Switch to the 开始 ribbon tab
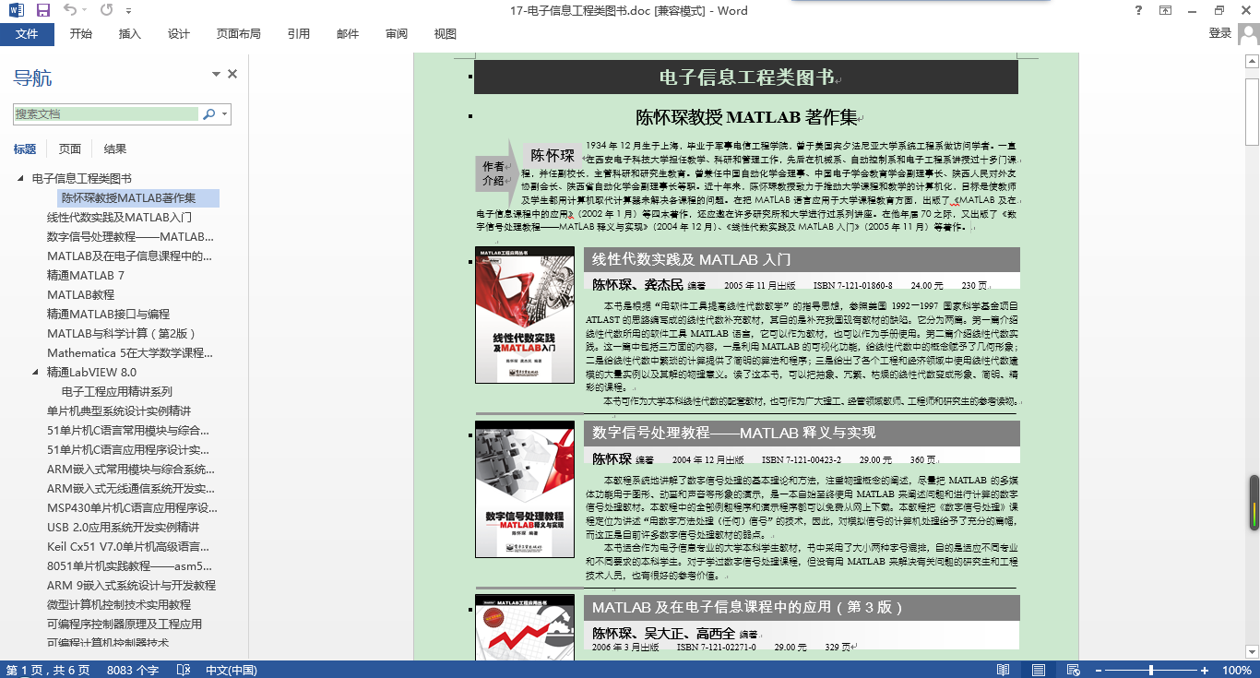The height and width of the screenshot is (678, 1260). [x=80, y=34]
